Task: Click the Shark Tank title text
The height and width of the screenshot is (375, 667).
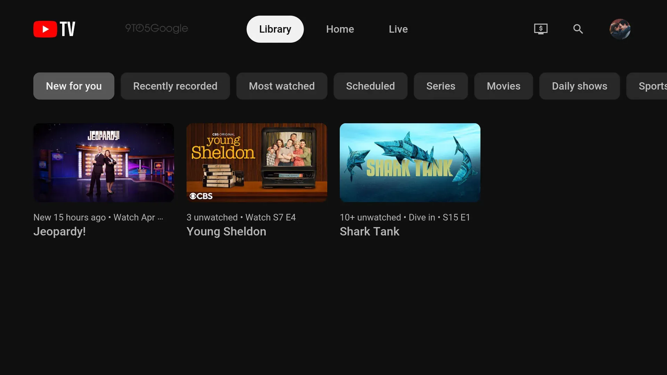Action: [x=369, y=231]
